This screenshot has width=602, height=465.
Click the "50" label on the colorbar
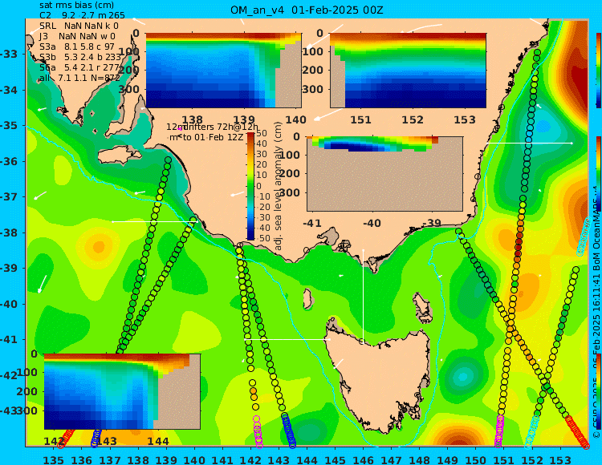(x=262, y=133)
